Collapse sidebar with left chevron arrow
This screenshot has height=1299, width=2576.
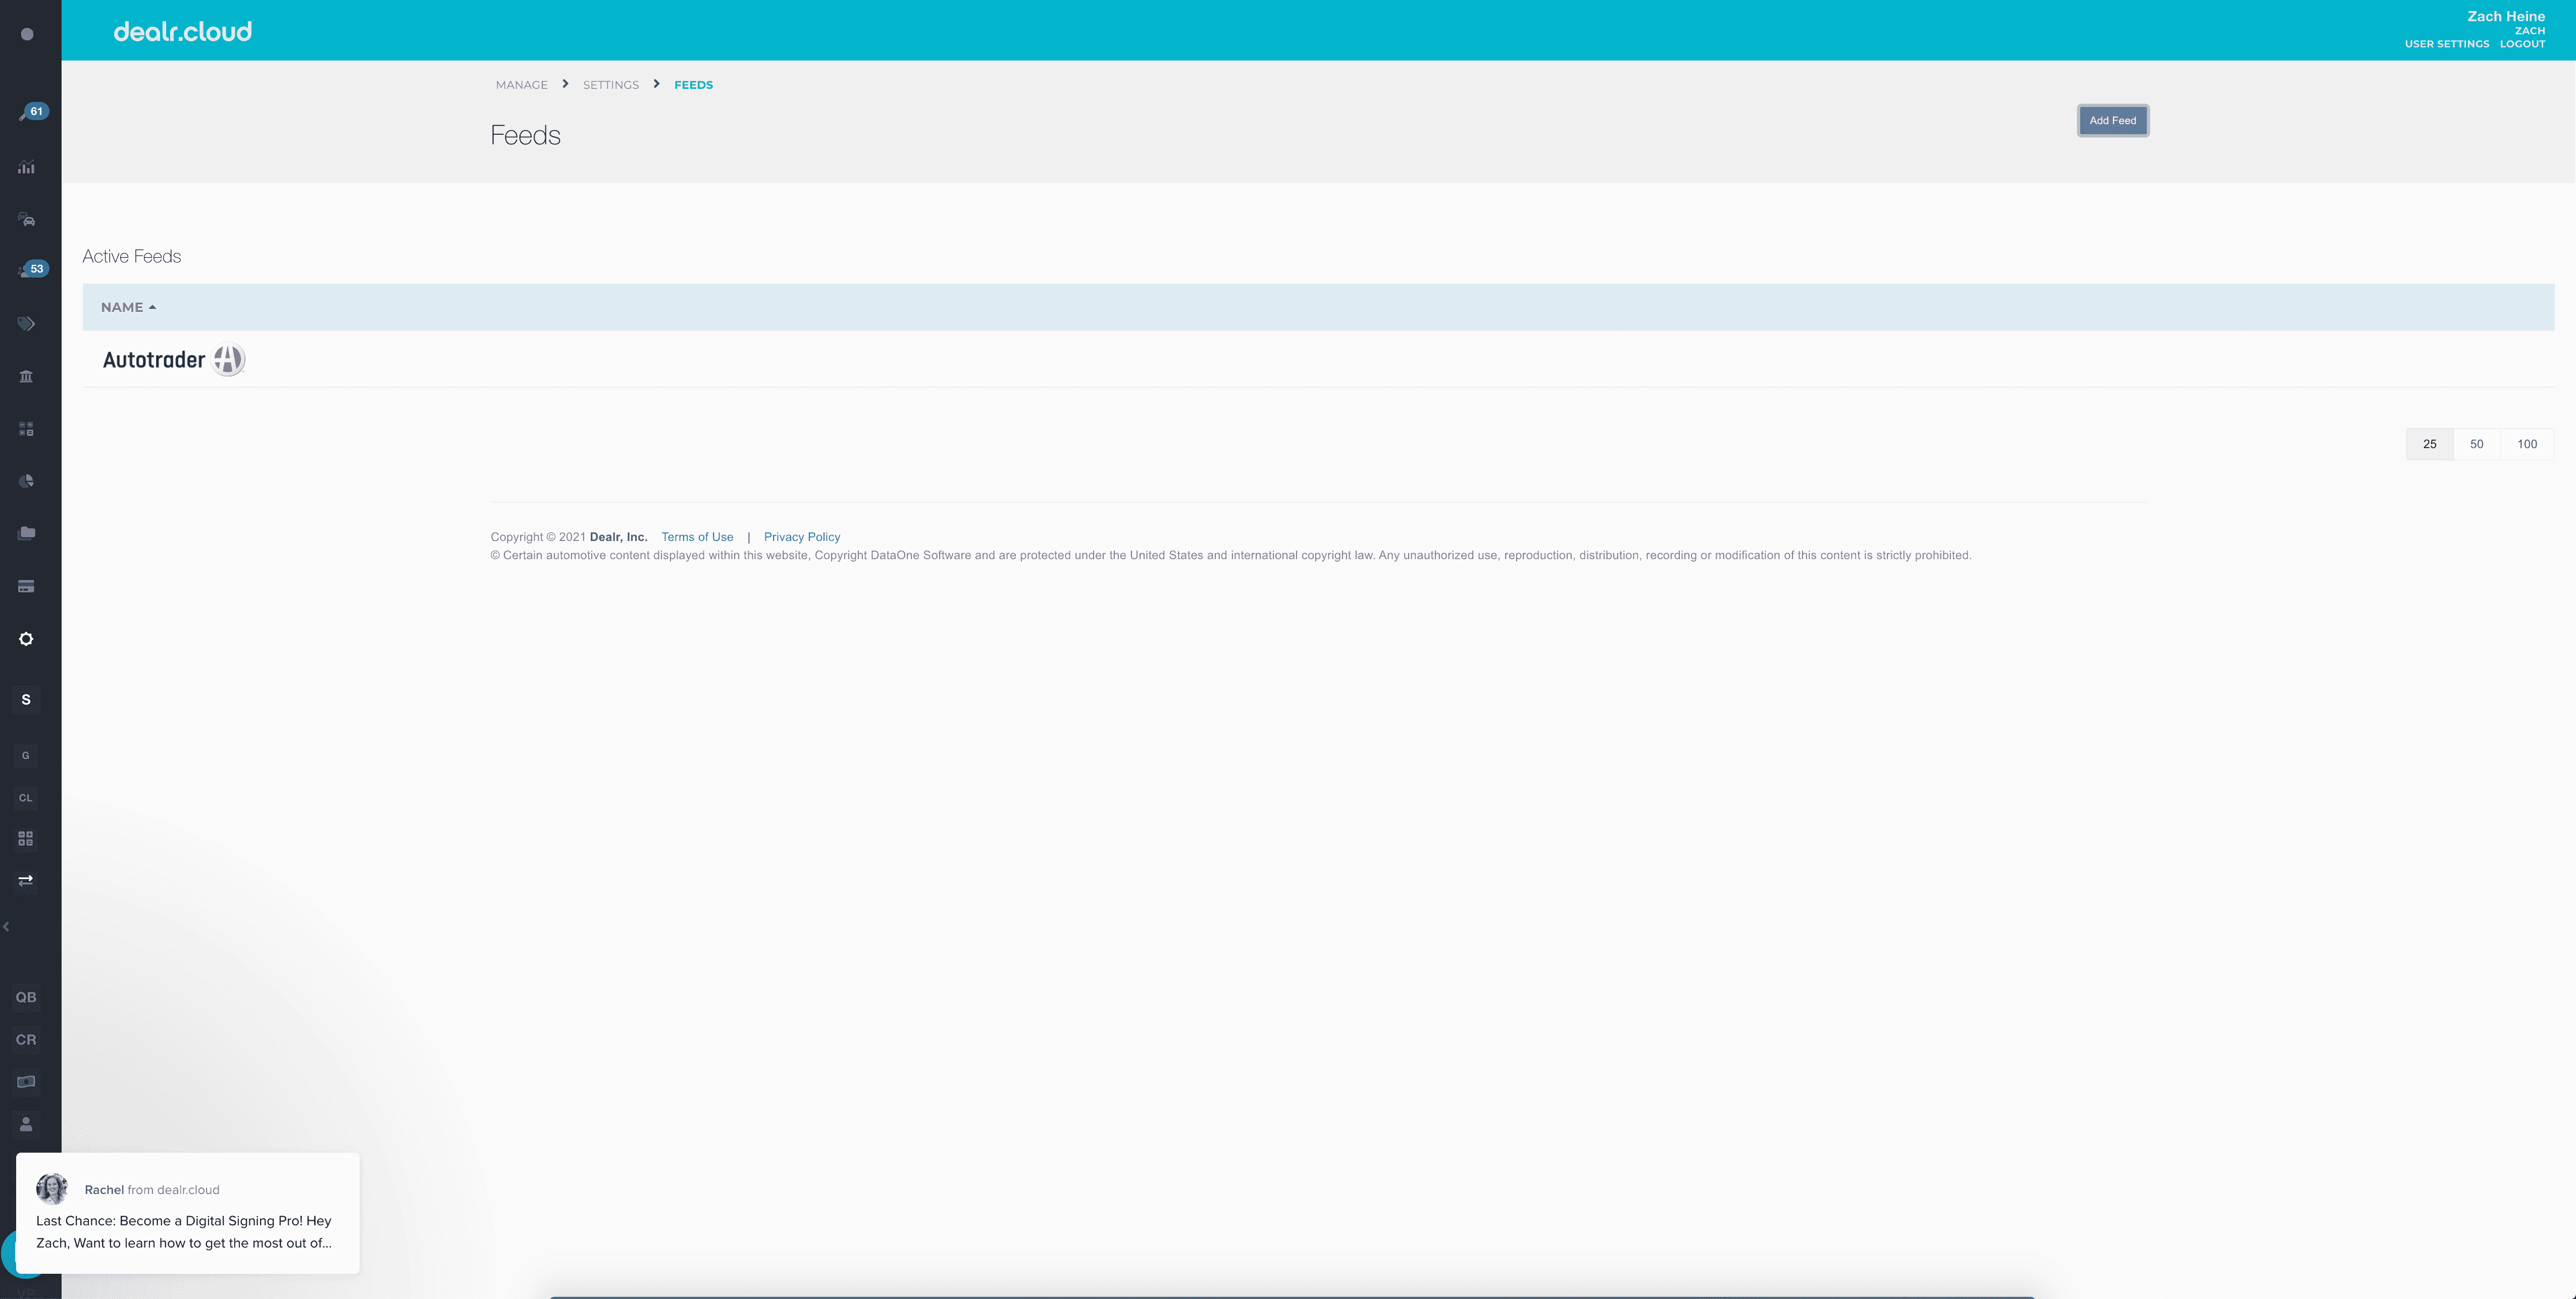tap(7, 926)
